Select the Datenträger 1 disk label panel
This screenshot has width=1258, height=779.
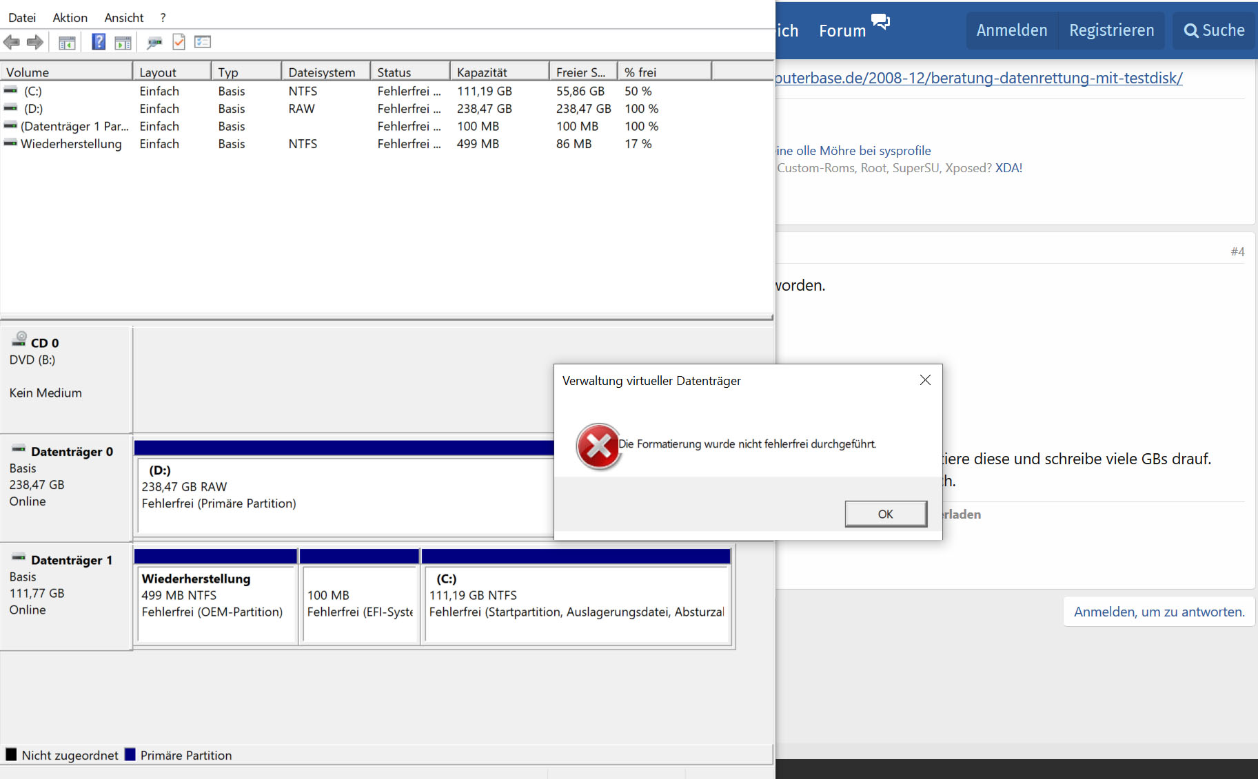[x=66, y=596]
